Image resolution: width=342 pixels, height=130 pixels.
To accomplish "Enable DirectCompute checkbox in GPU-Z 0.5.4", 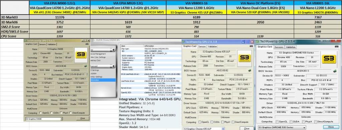I will [315, 122].
